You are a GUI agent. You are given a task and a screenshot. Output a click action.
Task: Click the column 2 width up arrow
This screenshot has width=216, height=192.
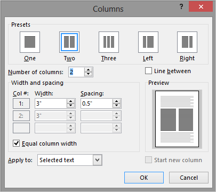[x=71, y=114]
